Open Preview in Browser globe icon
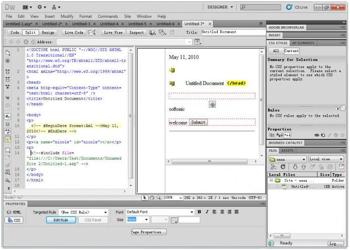The height and width of the screenshot is (250, 350). 152,33
